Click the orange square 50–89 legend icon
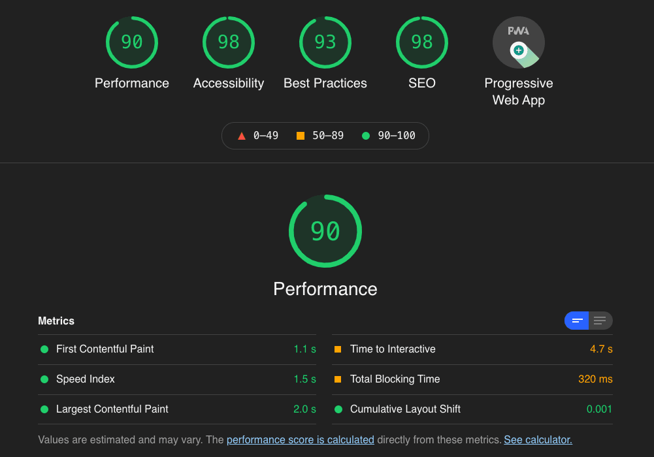The height and width of the screenshot is (457, 654). click(301, 136)
